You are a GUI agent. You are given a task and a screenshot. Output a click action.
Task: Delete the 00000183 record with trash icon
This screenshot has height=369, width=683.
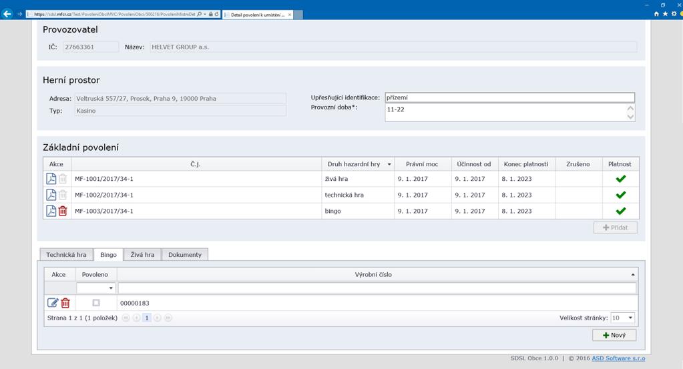pyautogui.click(x=65, y=303)
